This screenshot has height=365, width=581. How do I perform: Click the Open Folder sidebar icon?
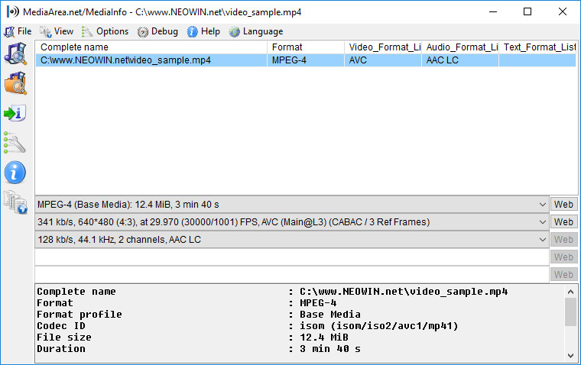click(x=15, y=83)
